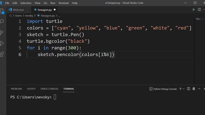This screenshot has height=115, width=205.
Task: Open the Help menu
Action: pyautogui.click(x=75, y=3)
